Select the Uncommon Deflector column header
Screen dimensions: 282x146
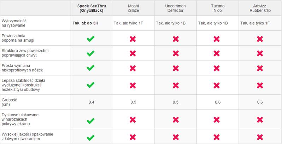tap(175, 8)
